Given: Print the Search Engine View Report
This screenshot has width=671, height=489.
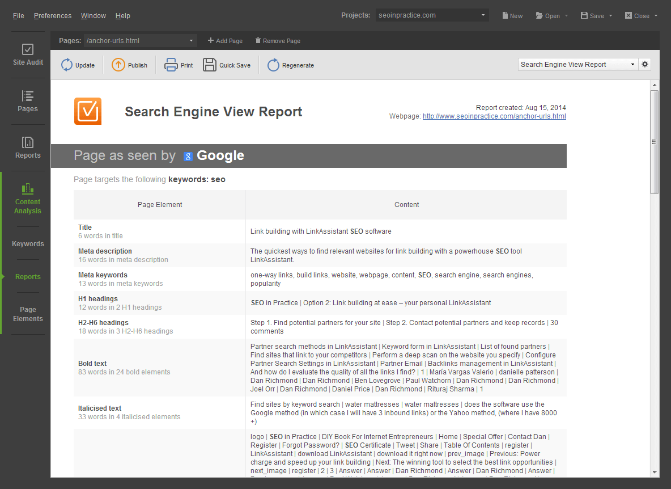Looking at the screenshot, I should click(x=171, y=65).
